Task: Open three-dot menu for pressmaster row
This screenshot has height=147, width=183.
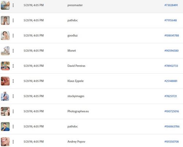Action: 13,5
